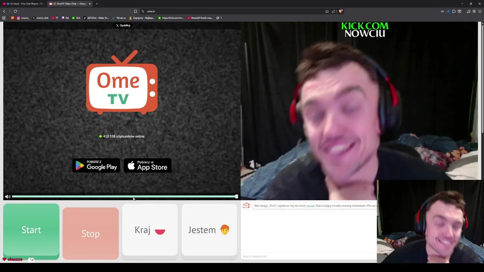Click the X Opublikuj share button
Viewport: 484px width, 272px height.
(x=123, y=25)
